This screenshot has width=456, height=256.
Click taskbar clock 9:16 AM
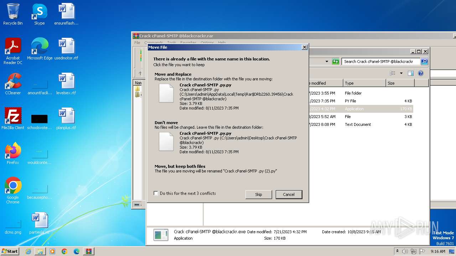pyautogui.click(x=438, y=251)
